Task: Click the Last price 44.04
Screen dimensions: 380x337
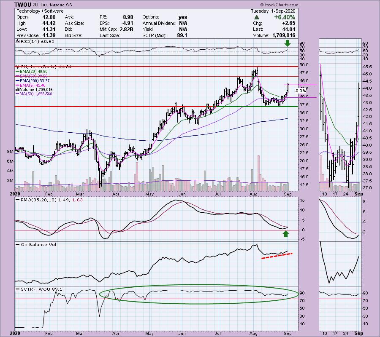Action: pos(289,29)
